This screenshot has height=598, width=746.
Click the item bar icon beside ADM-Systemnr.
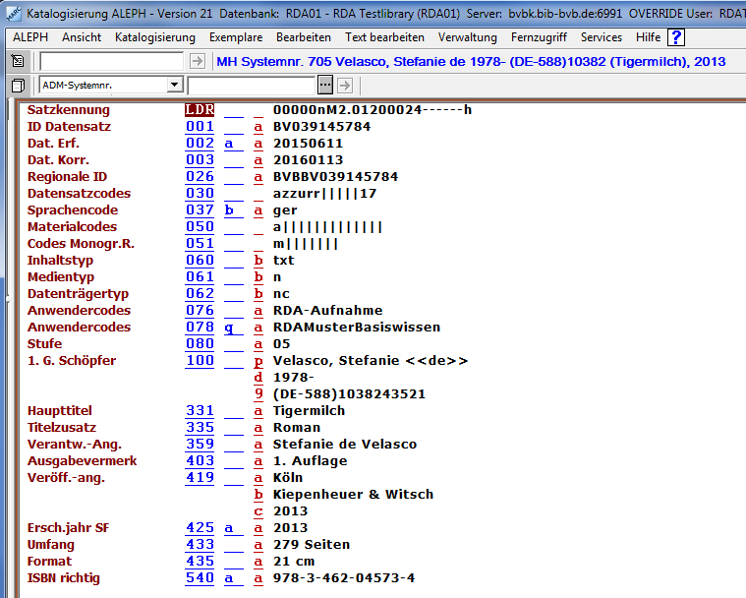pos(18,86)
